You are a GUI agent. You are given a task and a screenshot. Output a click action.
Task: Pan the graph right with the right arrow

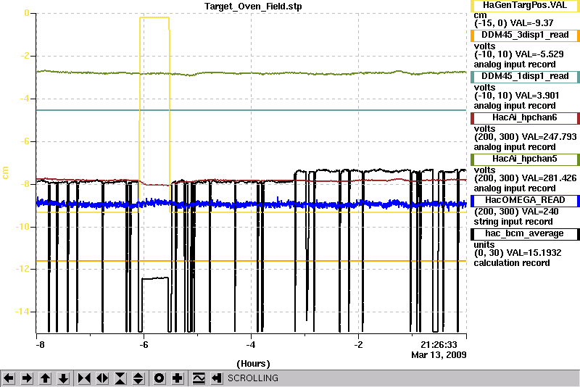[27, 378]
